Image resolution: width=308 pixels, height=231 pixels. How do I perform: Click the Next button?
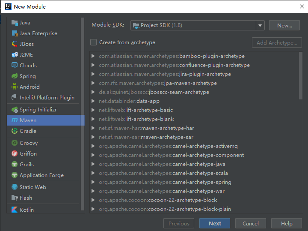pos(215,223)
